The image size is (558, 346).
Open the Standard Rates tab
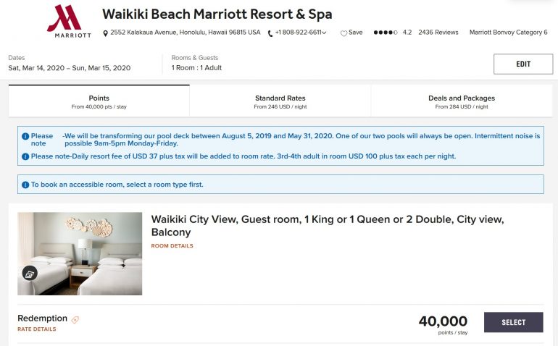click(280, 101)
